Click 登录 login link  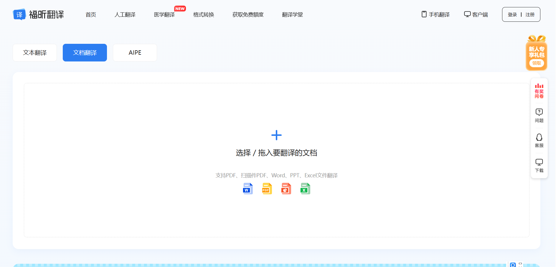point(512,15)
